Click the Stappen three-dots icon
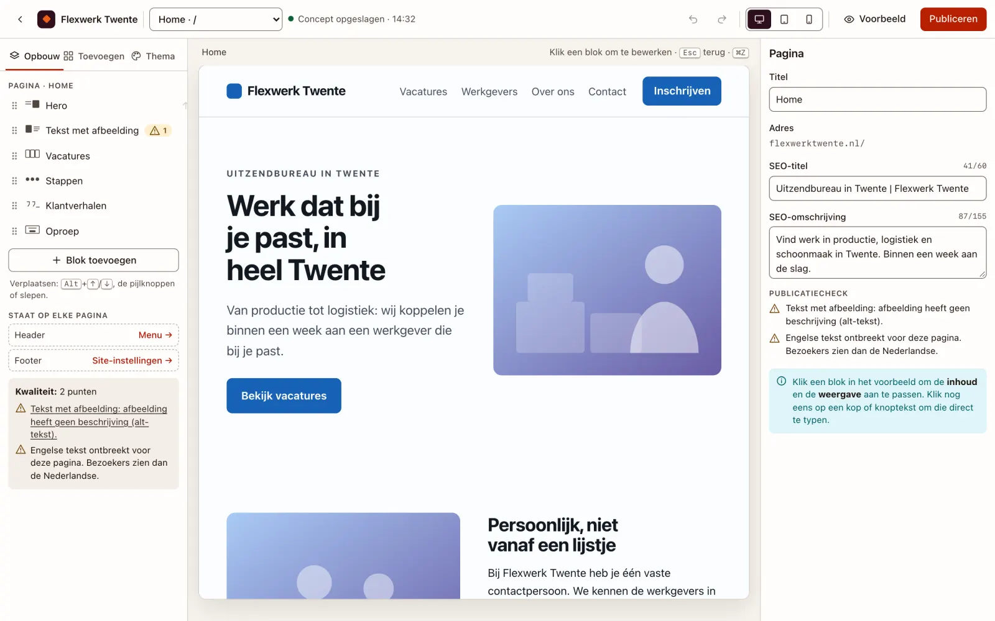 (32, 179)
